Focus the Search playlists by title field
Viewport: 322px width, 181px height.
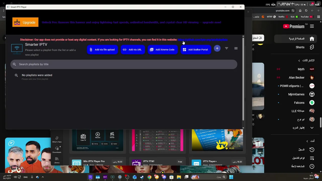coord(124,64)
